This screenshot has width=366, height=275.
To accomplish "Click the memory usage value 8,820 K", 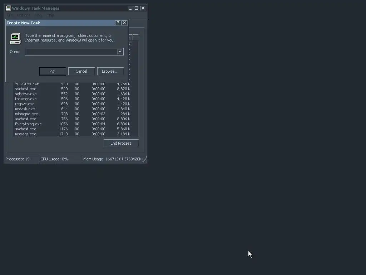I will (123, 89).
